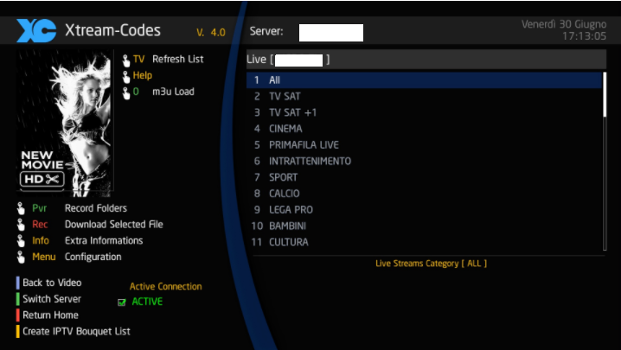
Task: Select the All category row
Action: [424, 80]
